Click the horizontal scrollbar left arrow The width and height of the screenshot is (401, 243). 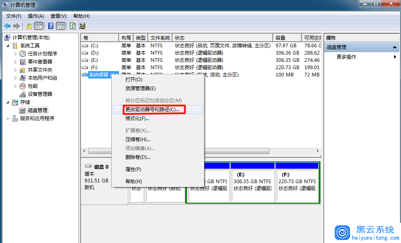(x=85, y=151)
